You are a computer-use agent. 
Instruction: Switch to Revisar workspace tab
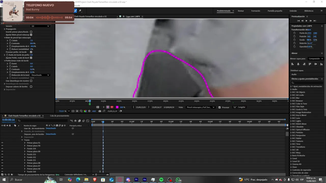[x=241, y=11]
